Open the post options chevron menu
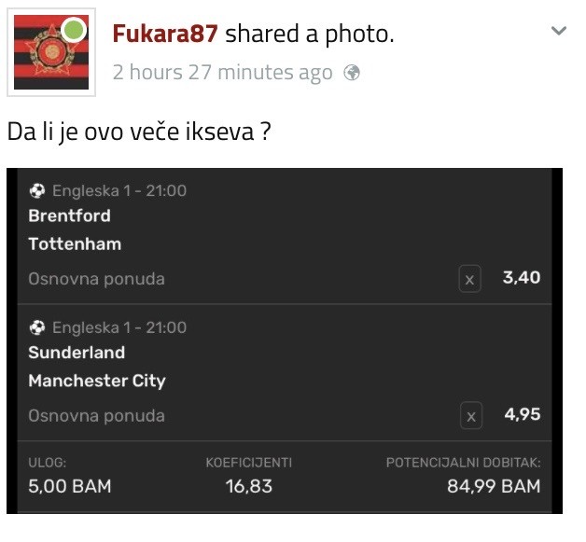Viewport: 586px width, 542px height. pos(559,30)
